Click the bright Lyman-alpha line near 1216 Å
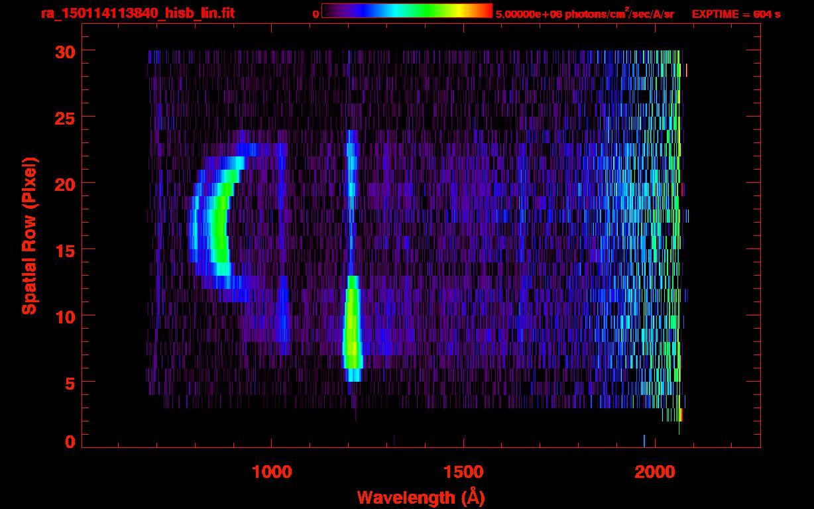This screenshot has width=814, height=509. [352, 328]
